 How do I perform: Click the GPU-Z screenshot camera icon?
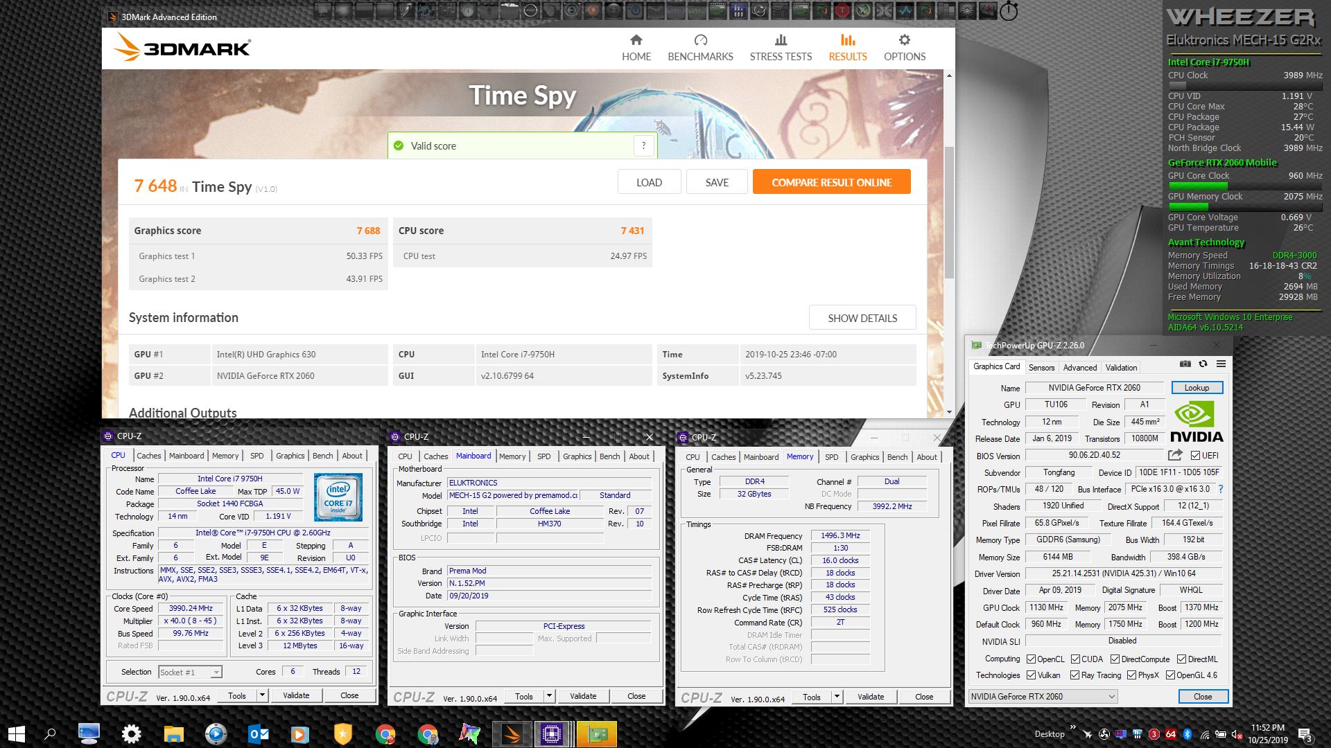[1185, 364]
